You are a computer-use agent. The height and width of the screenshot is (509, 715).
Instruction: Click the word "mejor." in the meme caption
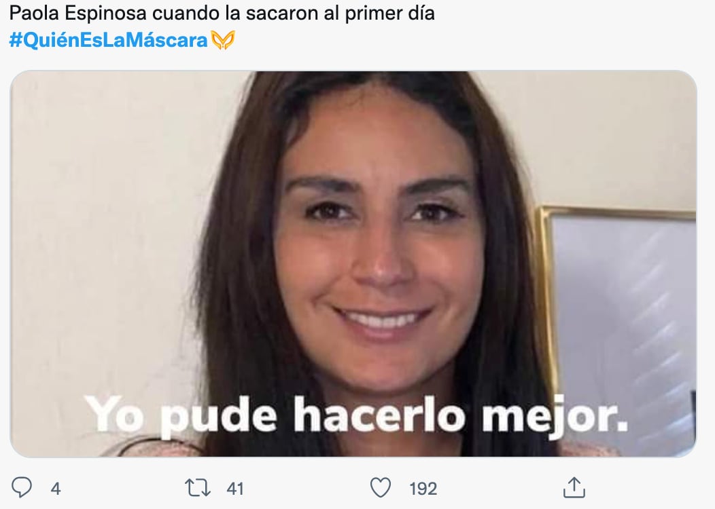(x=555, y=417)
